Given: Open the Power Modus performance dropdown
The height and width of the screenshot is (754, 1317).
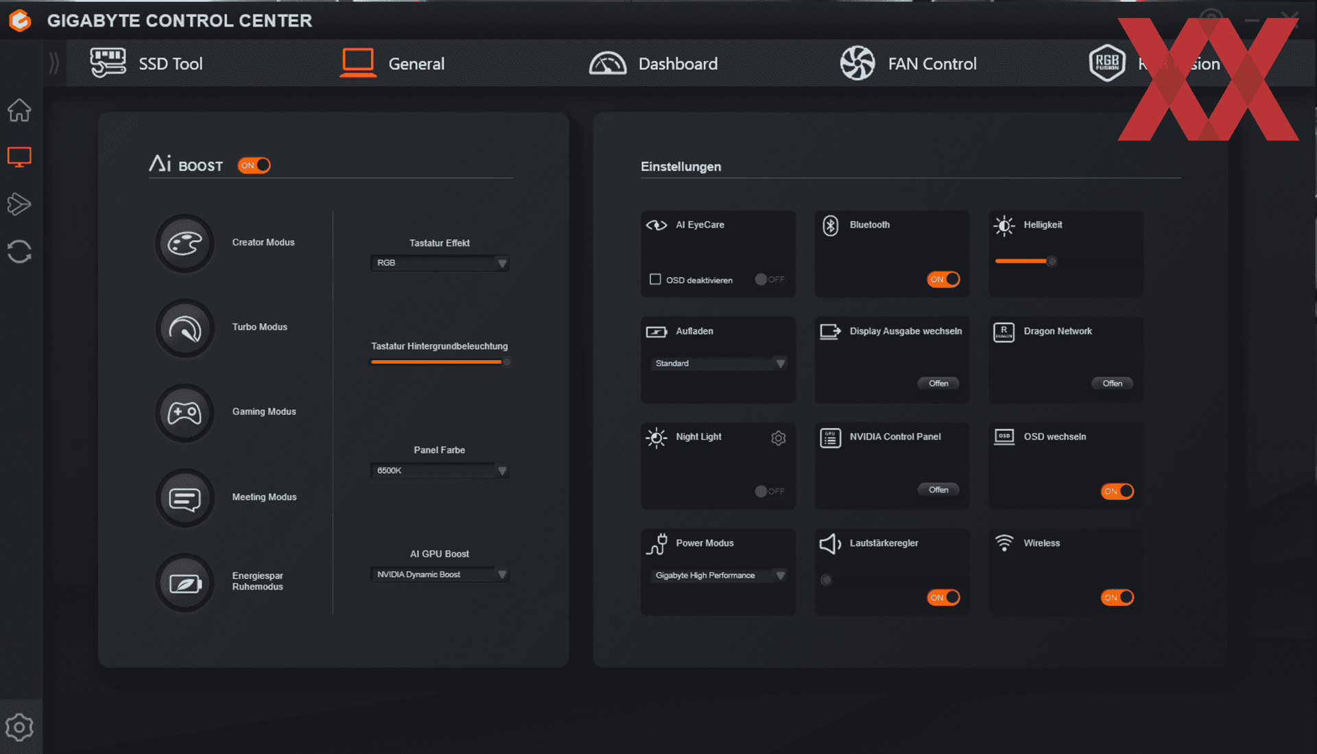Looking at the screenshot, I should [718, 575].
